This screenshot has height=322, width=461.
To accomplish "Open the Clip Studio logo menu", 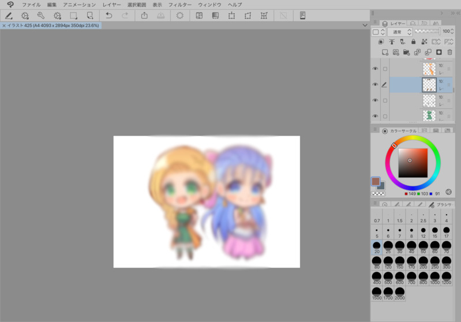I will [x=10, y=5].
